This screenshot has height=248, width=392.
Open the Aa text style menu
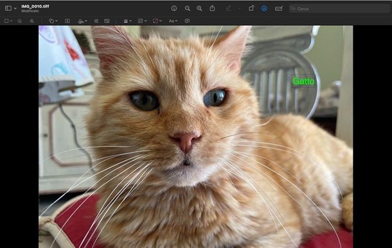tap(173, 21)
